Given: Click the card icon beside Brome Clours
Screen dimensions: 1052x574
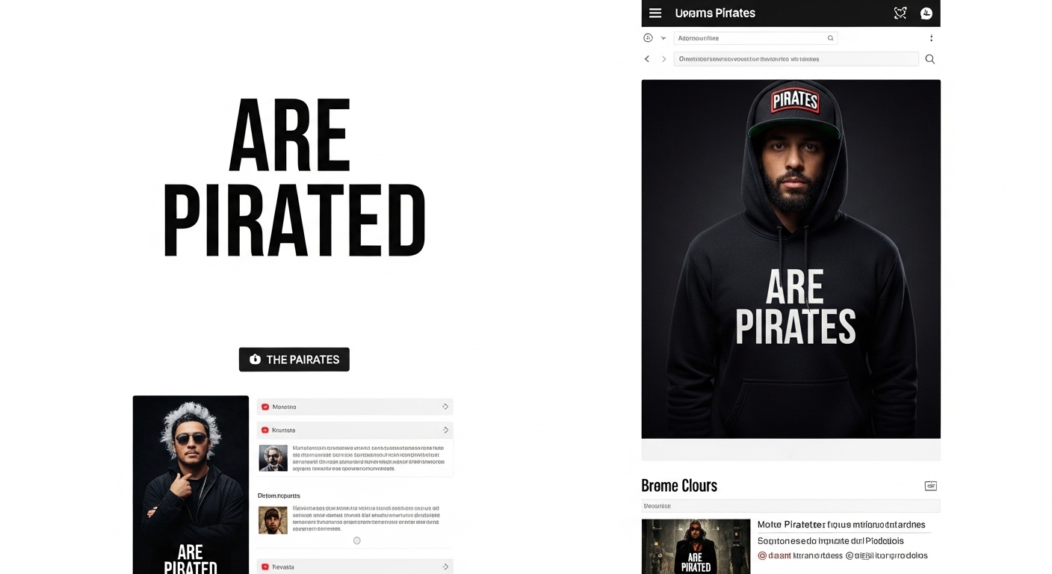Looking at the screenshot, I should point(931,486).
